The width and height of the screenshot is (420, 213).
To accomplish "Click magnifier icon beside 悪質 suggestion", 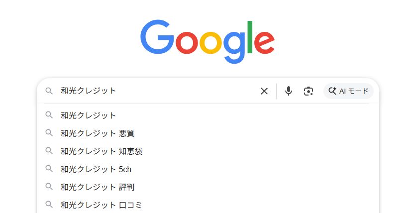I will 49,133.
